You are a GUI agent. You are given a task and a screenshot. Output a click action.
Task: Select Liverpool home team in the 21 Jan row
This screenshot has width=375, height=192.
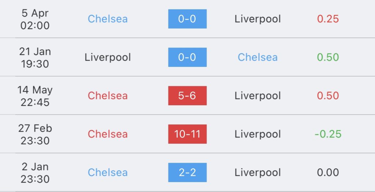click(x=108, y=57)
